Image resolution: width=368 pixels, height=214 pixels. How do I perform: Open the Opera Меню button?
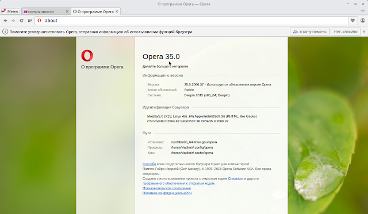point(10,11)
